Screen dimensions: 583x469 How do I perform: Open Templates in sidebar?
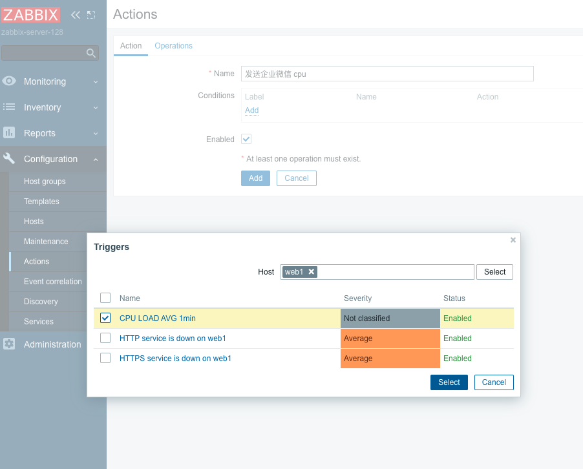pos(41,202)
